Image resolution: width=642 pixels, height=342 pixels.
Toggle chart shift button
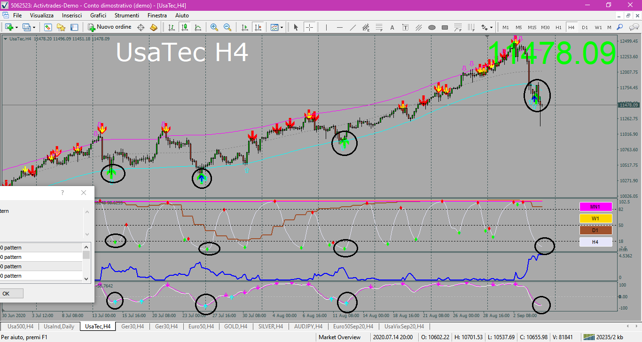(x=258, y=27)
